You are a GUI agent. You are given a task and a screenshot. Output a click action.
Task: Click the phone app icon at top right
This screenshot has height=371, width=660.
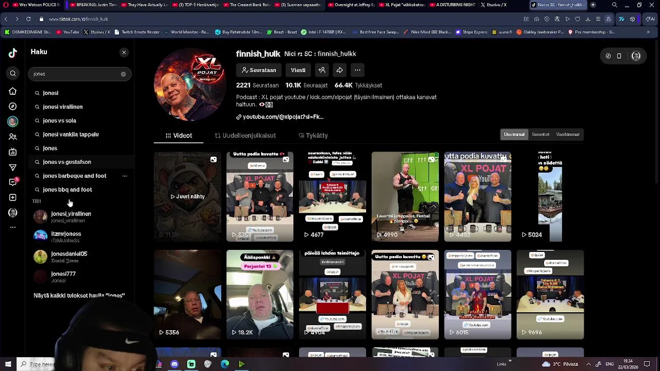619,56
